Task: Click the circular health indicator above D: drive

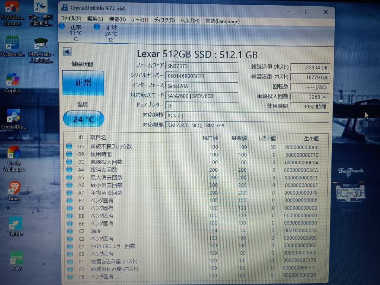Action: [97, 26]
